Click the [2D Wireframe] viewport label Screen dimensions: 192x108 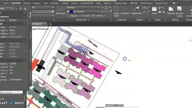(x=41, y=29)
